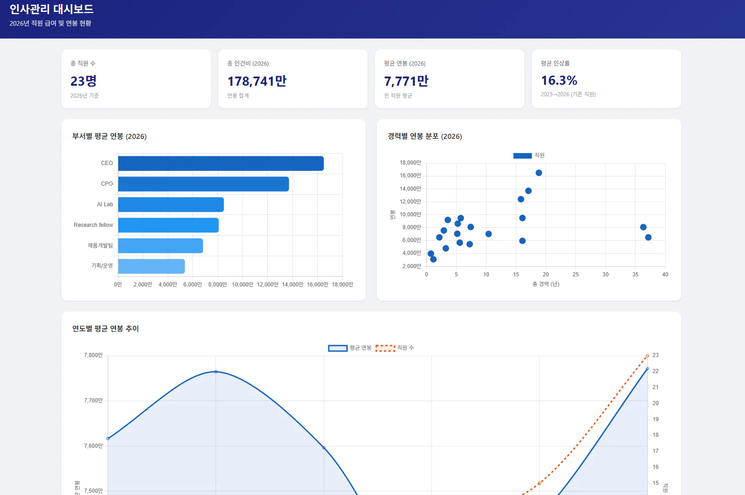Click the 기획/운영 bar
This screenshot has width=745, height=495.
(151, 266)
